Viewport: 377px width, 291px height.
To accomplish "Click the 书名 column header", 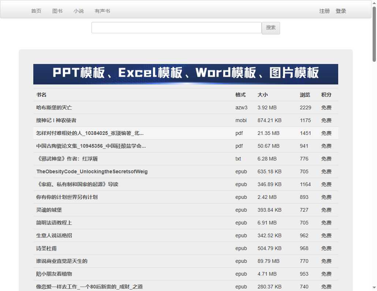I will click(41, 95).
